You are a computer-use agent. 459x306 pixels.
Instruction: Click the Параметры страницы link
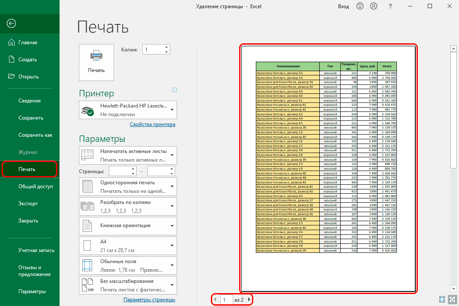149,300
